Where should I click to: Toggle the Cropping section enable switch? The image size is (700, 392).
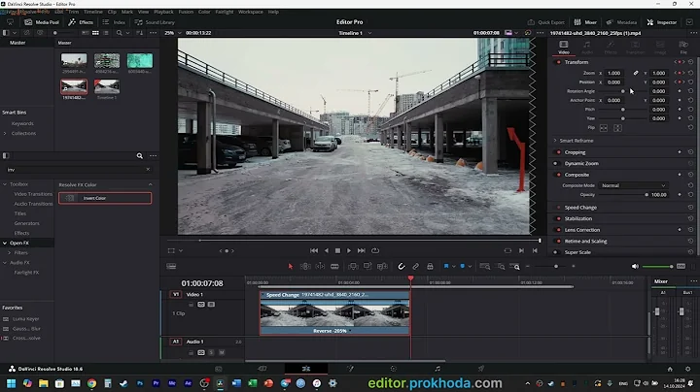558,152
